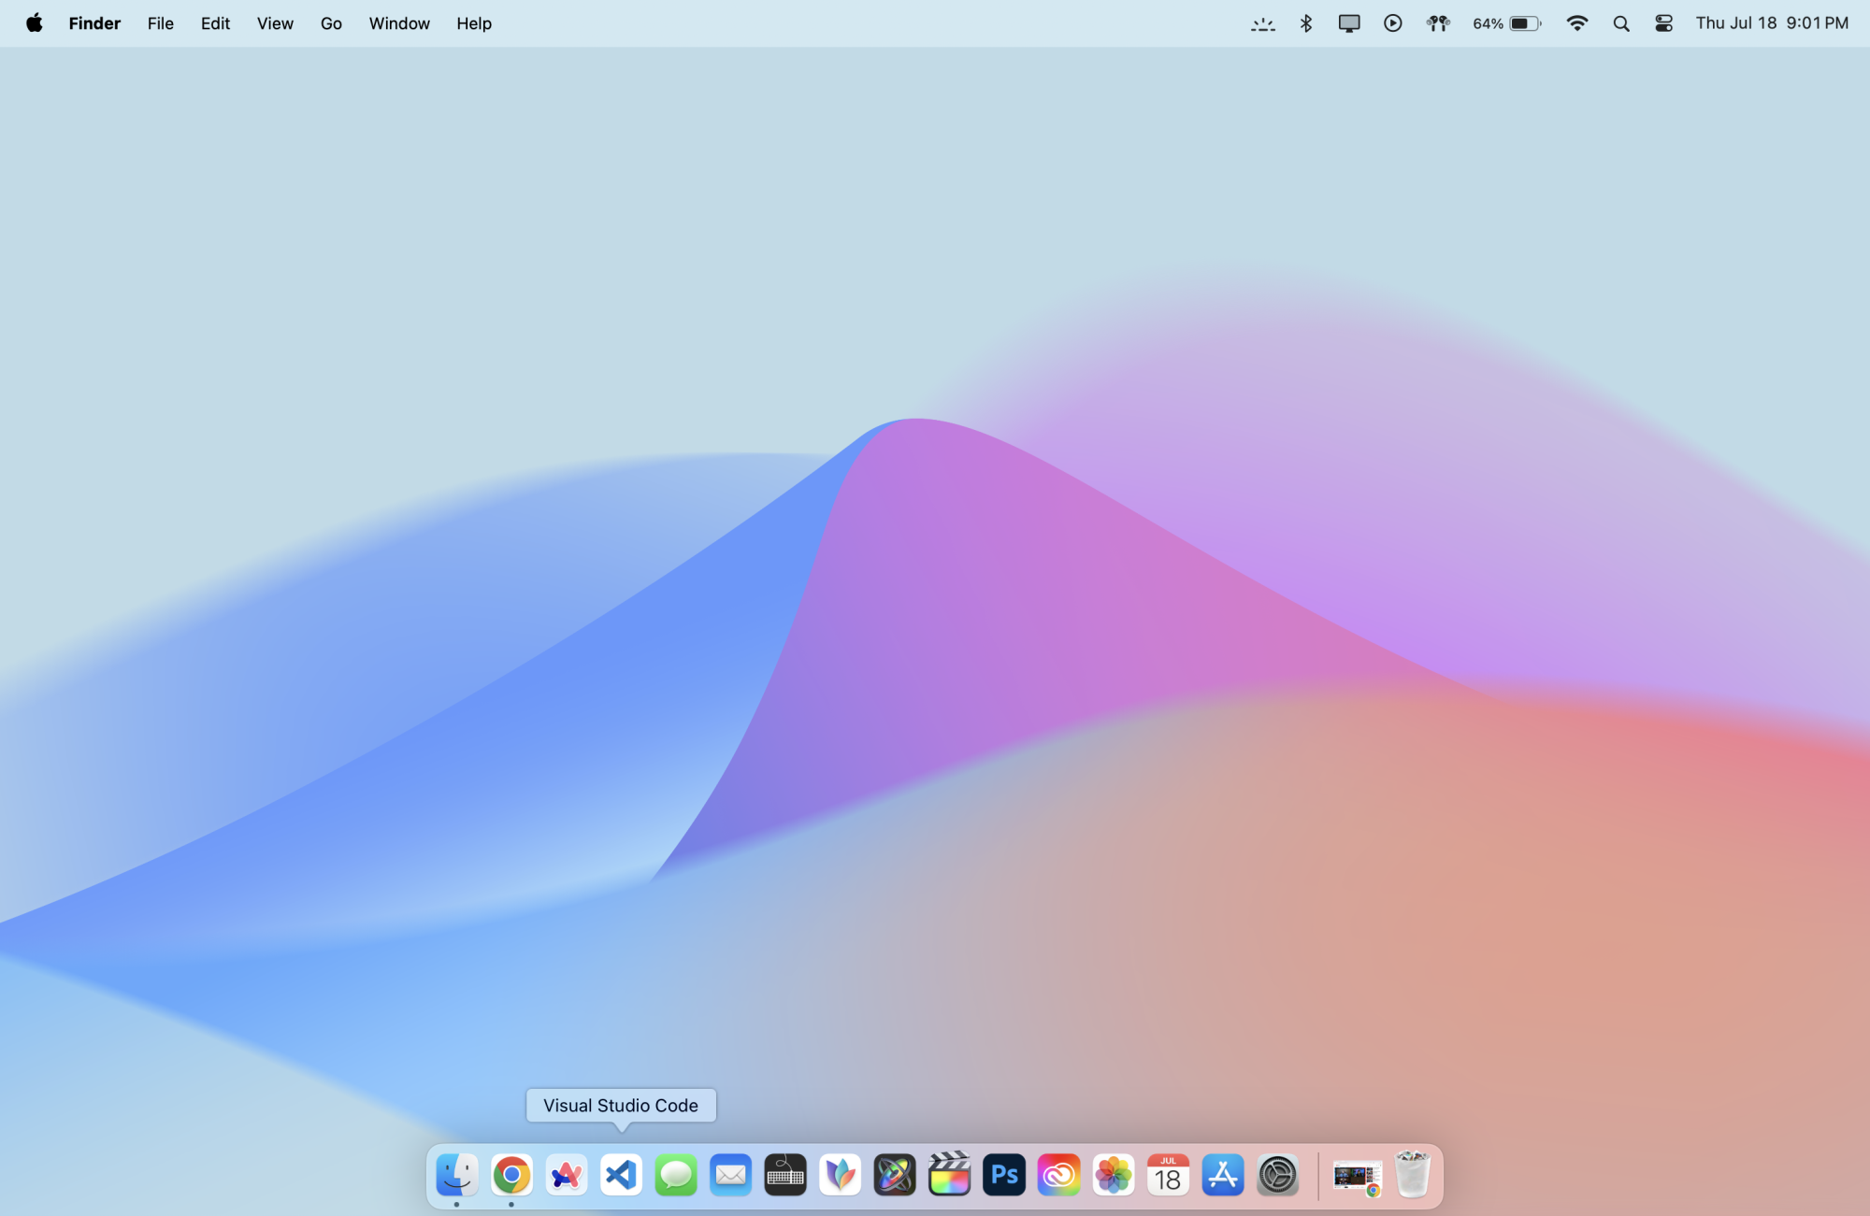
Task: Click the date and time clock
Action: (1772, 23)
